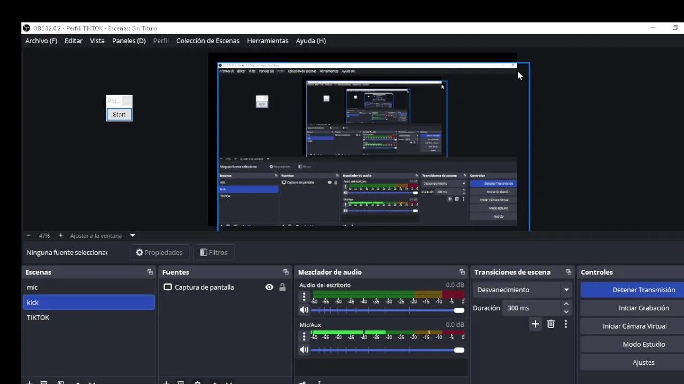Open the Colección de Escenas menu

(208, 41)
